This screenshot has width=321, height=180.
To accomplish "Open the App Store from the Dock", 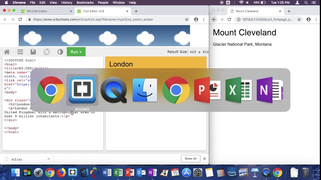I will point(187,172).
